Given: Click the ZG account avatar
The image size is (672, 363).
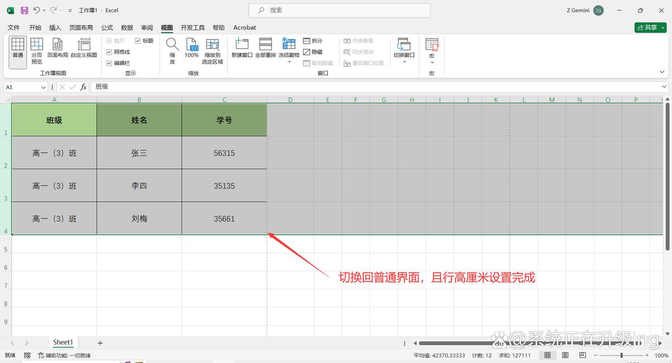Looking at the screenshot, I should (598, 10).
